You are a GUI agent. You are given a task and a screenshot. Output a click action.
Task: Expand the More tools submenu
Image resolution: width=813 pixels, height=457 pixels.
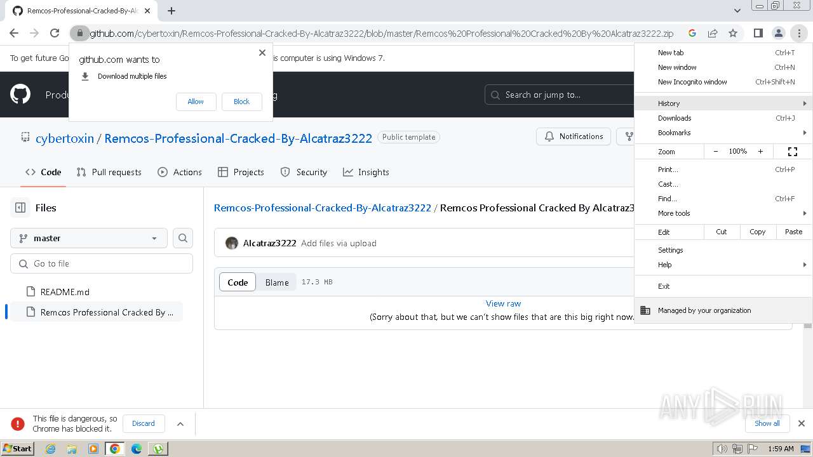[x=723, y=213]
